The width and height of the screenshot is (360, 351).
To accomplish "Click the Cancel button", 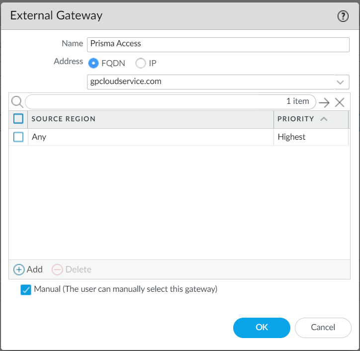I will [323, 327].
